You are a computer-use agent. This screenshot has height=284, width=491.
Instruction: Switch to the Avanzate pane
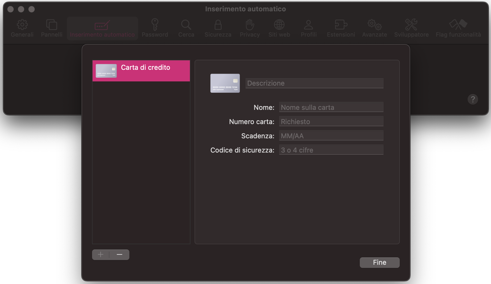click(374, 28)
